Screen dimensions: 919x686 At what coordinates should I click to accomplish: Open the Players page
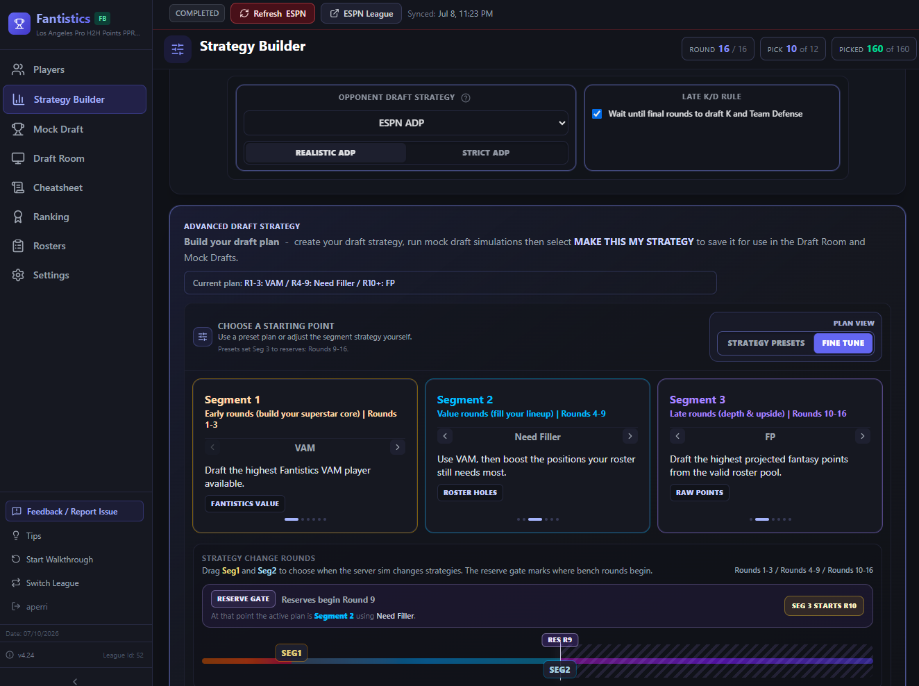tap(75, 69)
